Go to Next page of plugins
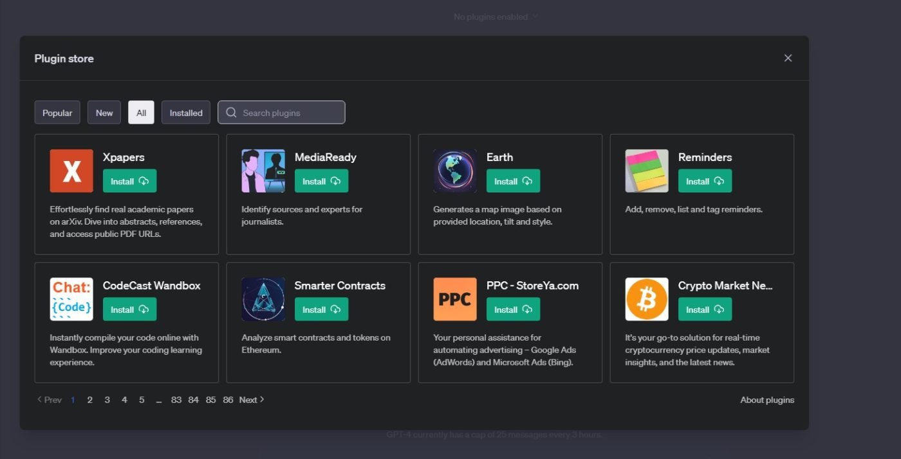The height and width of the screenshot is (459, 901). (252, 400)
